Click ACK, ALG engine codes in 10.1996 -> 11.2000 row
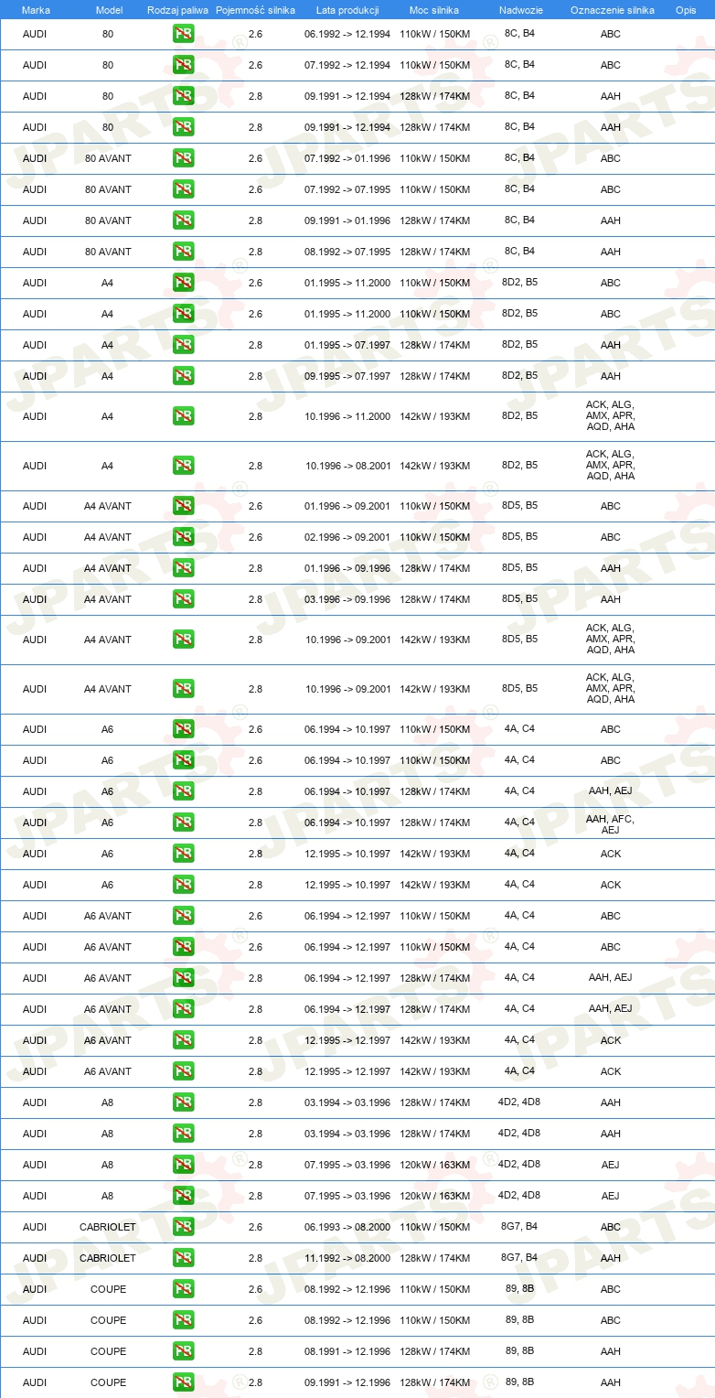The width and height of the screenshot is (715, 1398). 610,415
